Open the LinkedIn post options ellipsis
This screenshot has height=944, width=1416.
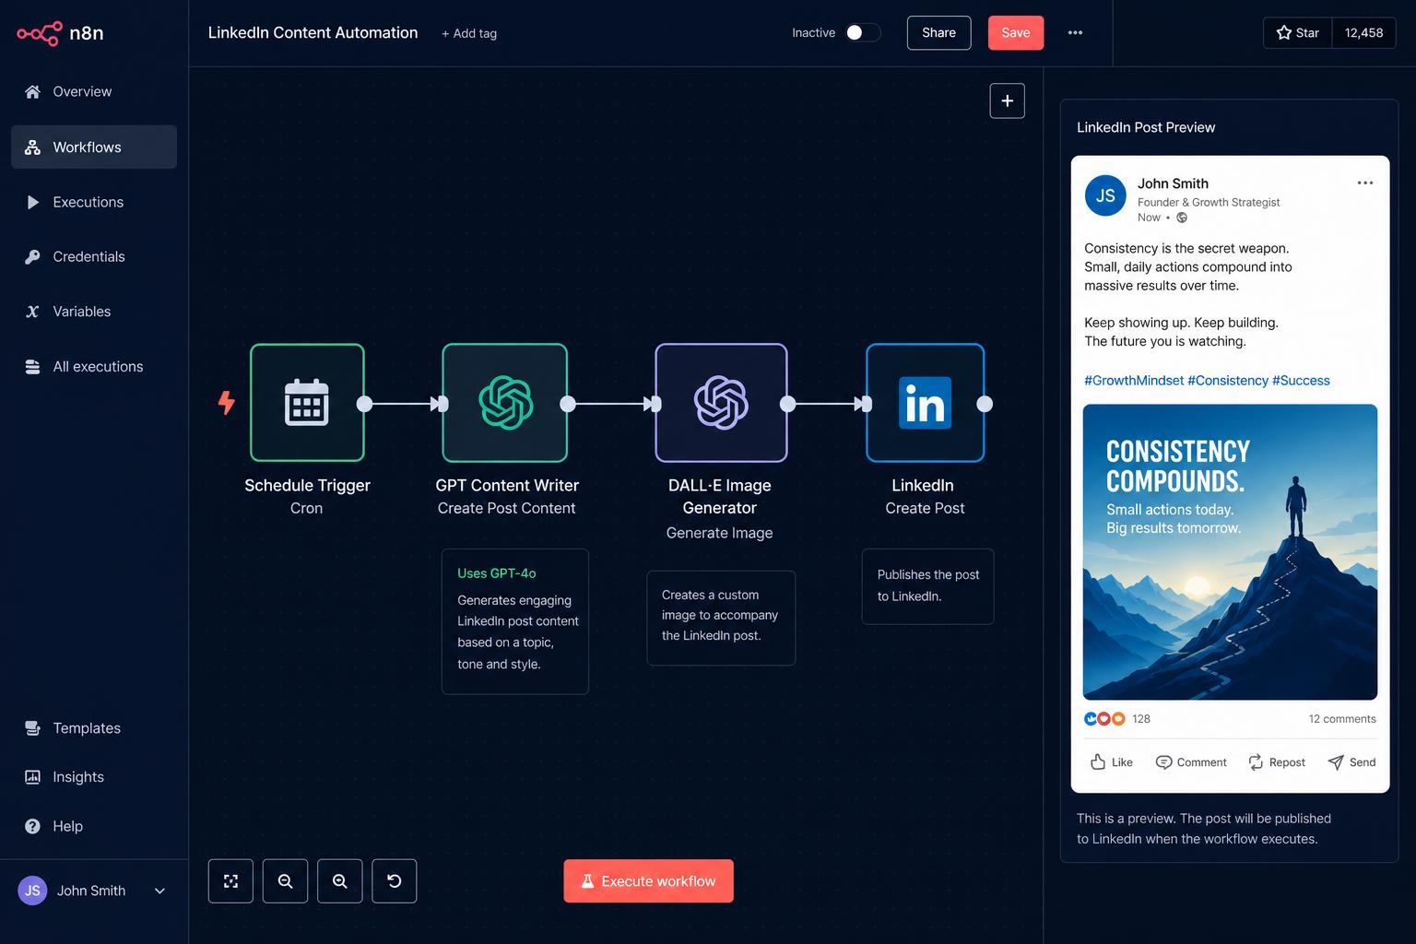(x=1365, y=183)
